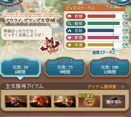131x117 pixels.
Task: Click the yellow 幸運 status bar
Action: tap(100, 45)
